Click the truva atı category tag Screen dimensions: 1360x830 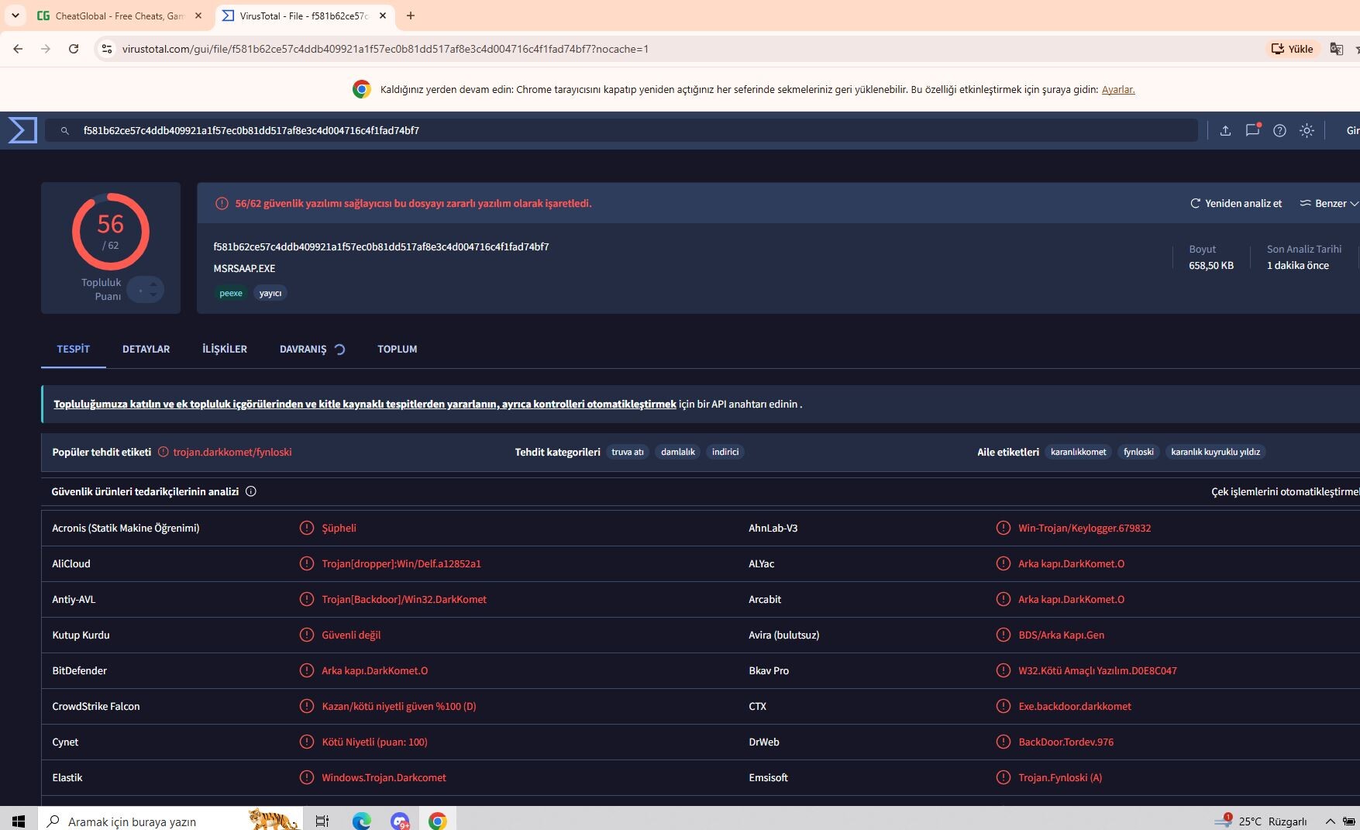pos(628,452)
